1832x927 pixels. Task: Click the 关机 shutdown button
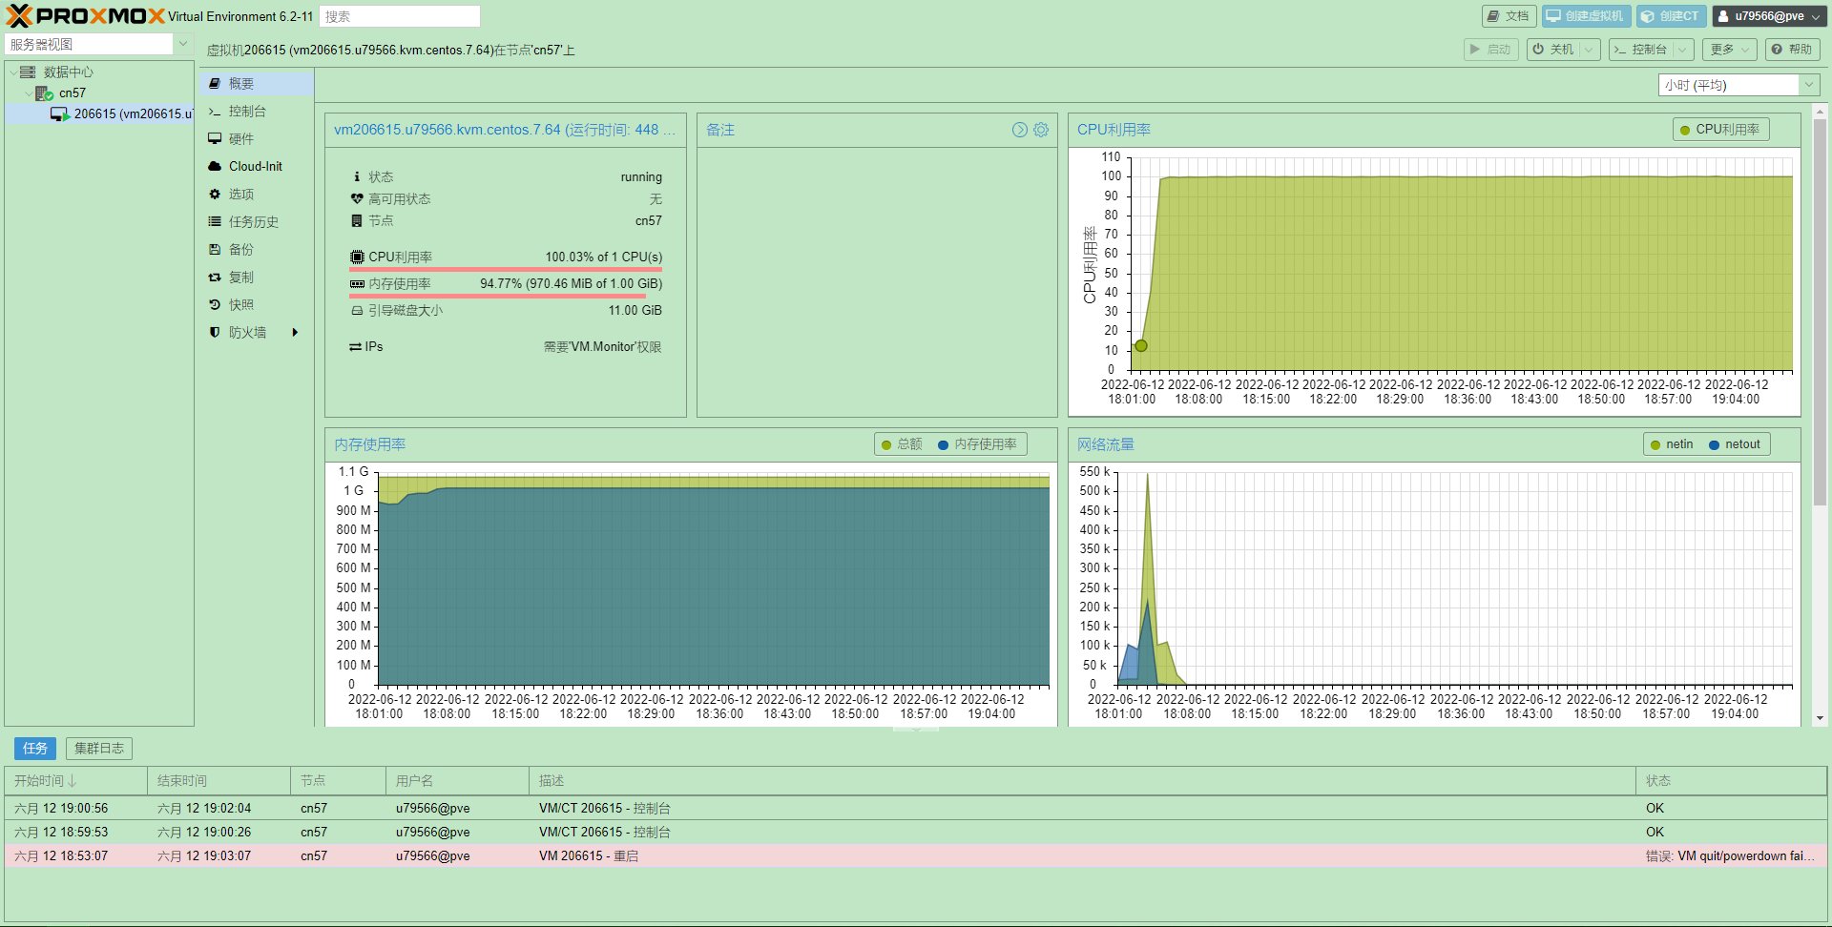pos(1553,50)
